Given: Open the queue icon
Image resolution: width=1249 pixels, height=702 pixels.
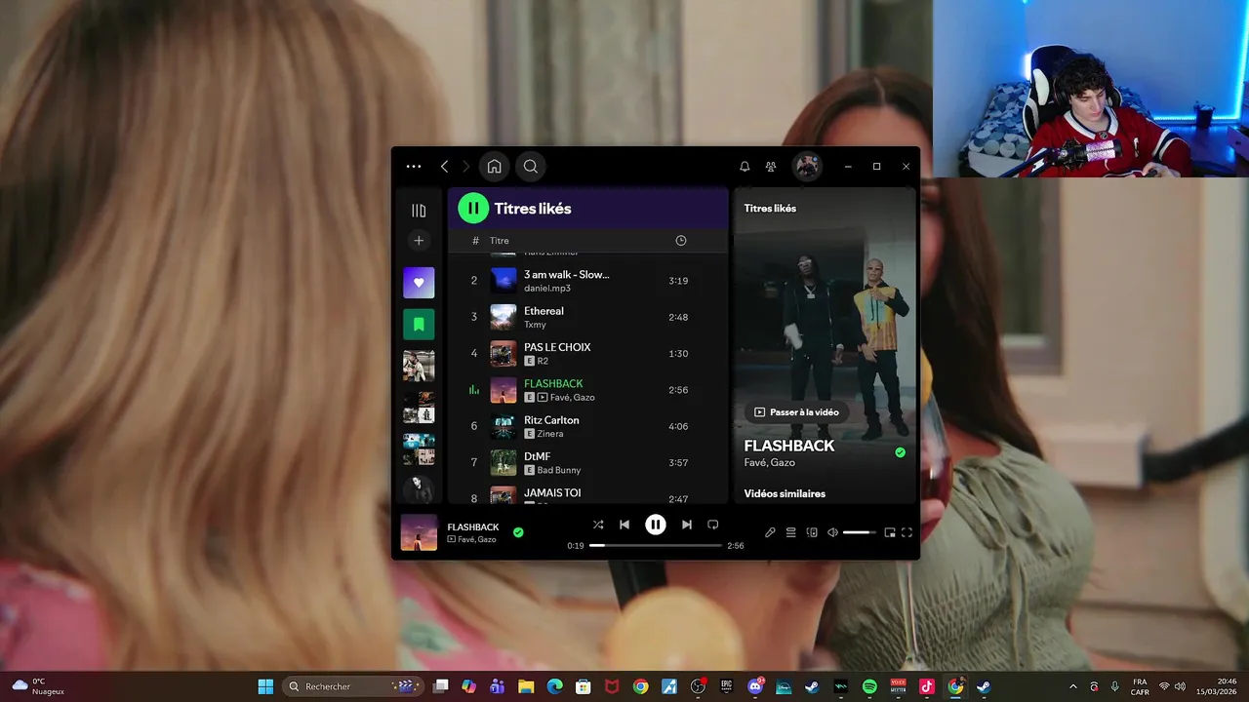Looking at the screenshot, I should point(791,532).
